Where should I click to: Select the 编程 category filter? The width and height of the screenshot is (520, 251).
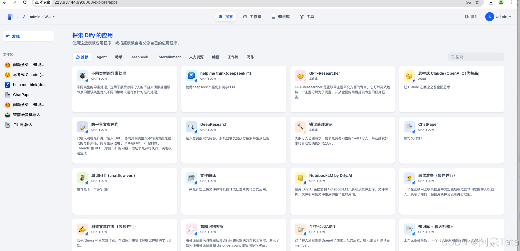click(216, 57)
